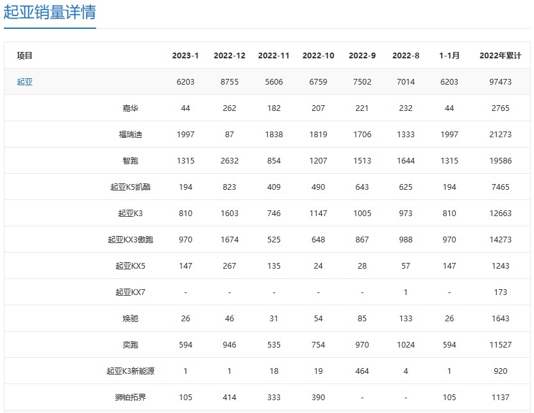Viewport: 534px width, 413px height.
Task: Select the 2023-1 column header
Action: pos(185,56)
